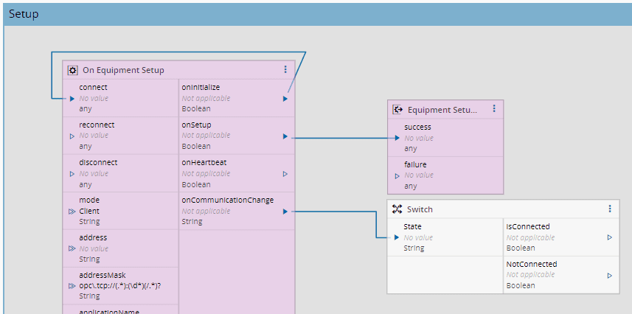Click the onInitialize output port arrow
This screenshot has width=632, height=314.
(285, 98)
